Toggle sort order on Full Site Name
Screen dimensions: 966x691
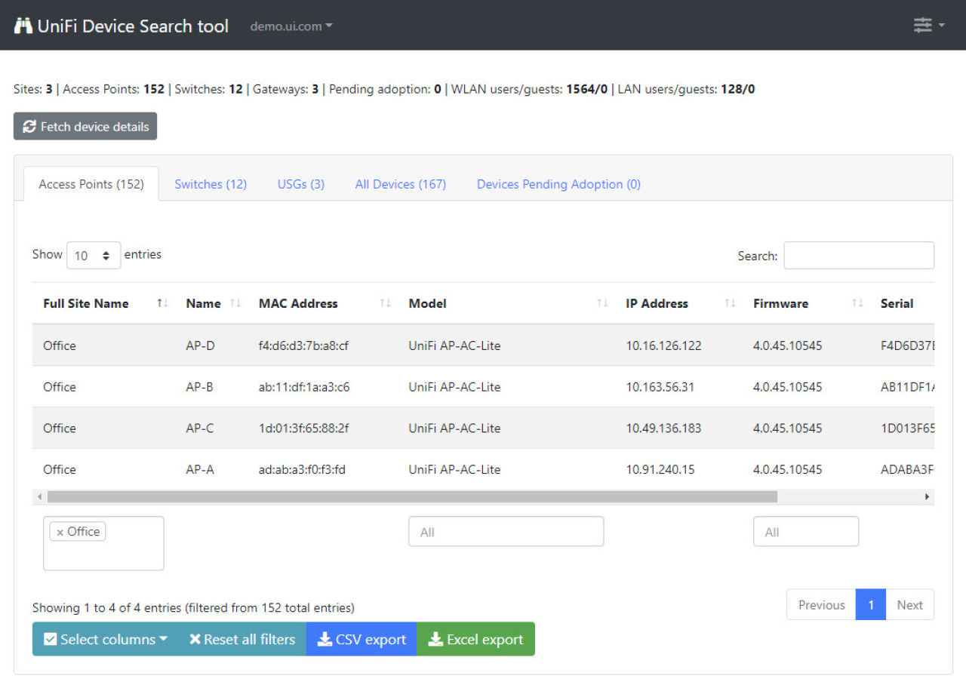[x=162, y=303]
